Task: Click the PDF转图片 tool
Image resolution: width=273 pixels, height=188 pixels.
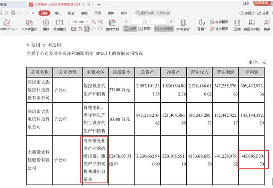Action: [x=29, y=25]
